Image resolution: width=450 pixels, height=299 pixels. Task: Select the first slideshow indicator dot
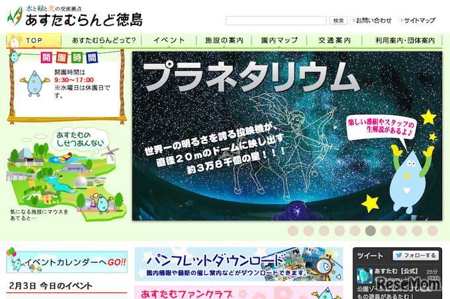pyautogui.click(x=293, y=231)
